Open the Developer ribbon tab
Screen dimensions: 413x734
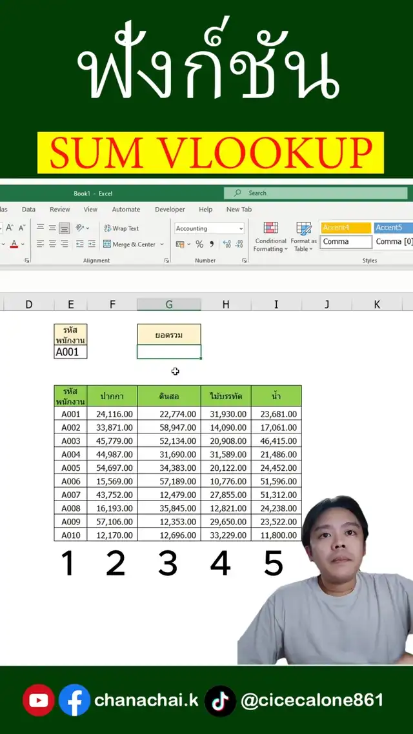tap(170, 210)
